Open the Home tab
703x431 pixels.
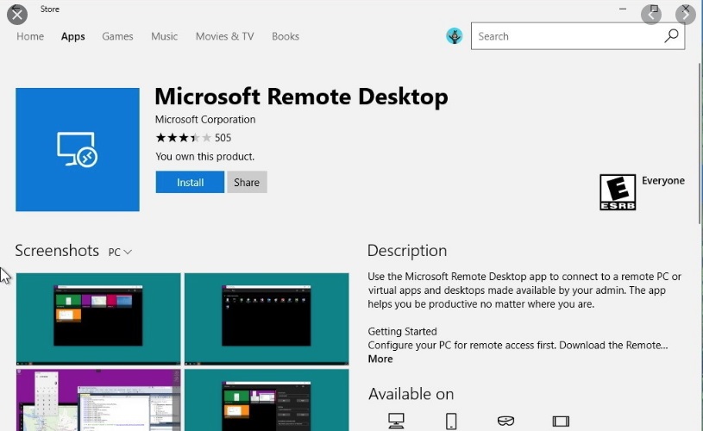30,36
